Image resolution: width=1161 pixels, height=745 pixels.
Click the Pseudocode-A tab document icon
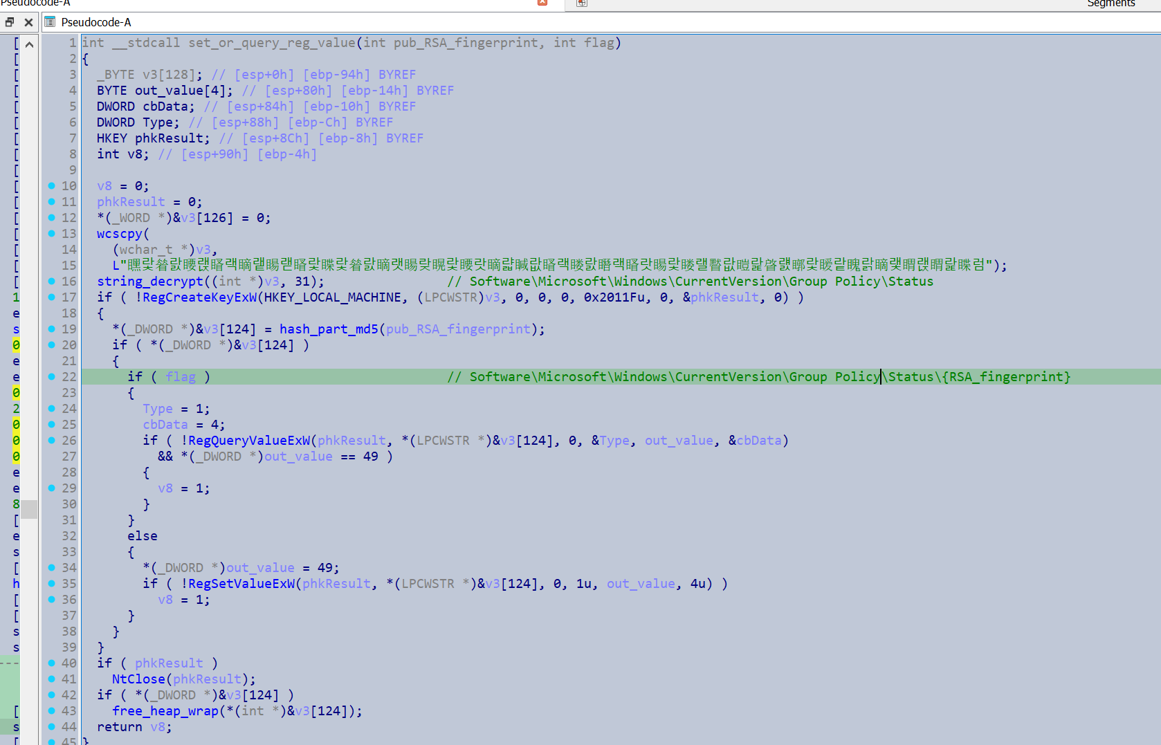[x=50, y=22]
